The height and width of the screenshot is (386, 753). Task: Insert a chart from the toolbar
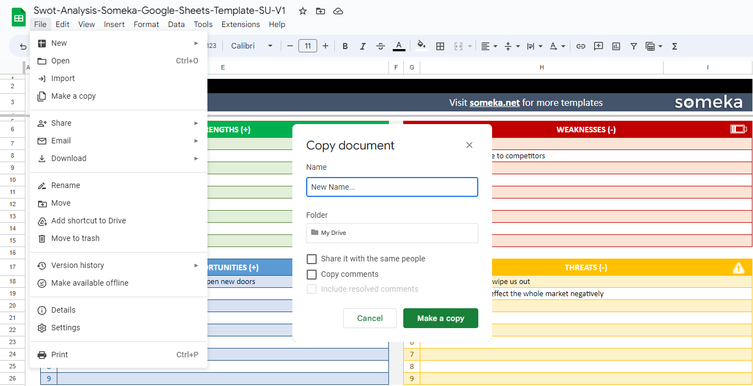pos(616,46)
